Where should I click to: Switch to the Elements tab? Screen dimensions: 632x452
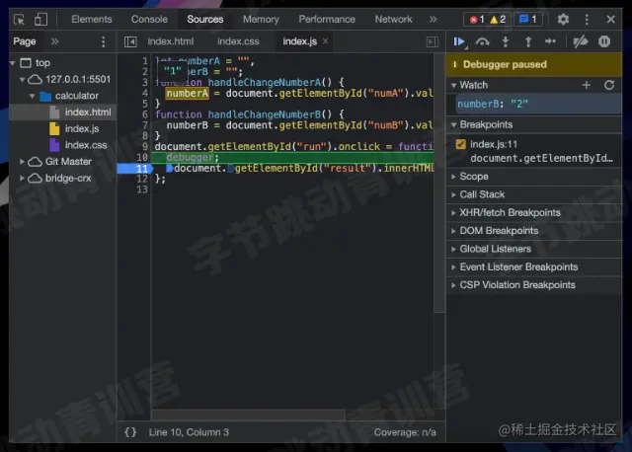[92, 20]
